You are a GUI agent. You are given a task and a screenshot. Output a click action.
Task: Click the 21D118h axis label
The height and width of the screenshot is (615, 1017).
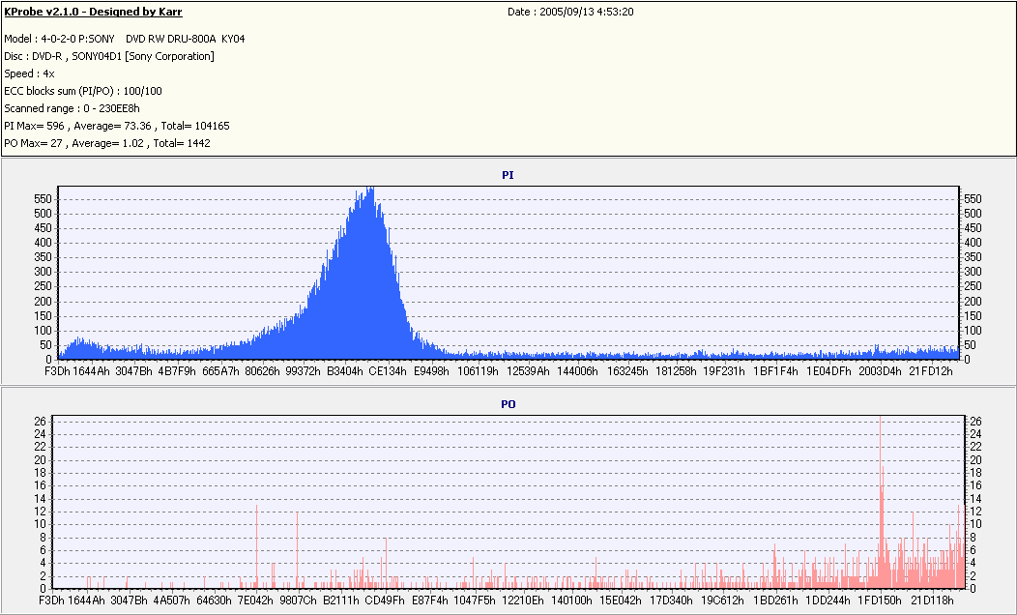coord(932,600)
